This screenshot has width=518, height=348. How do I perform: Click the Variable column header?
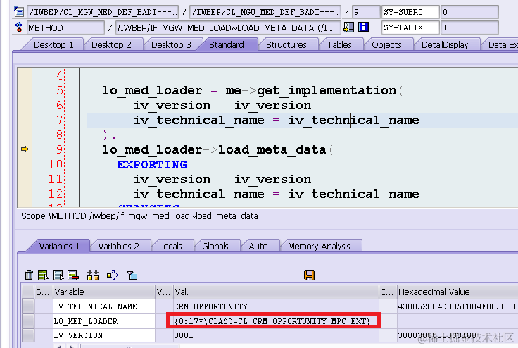[103, 292]
